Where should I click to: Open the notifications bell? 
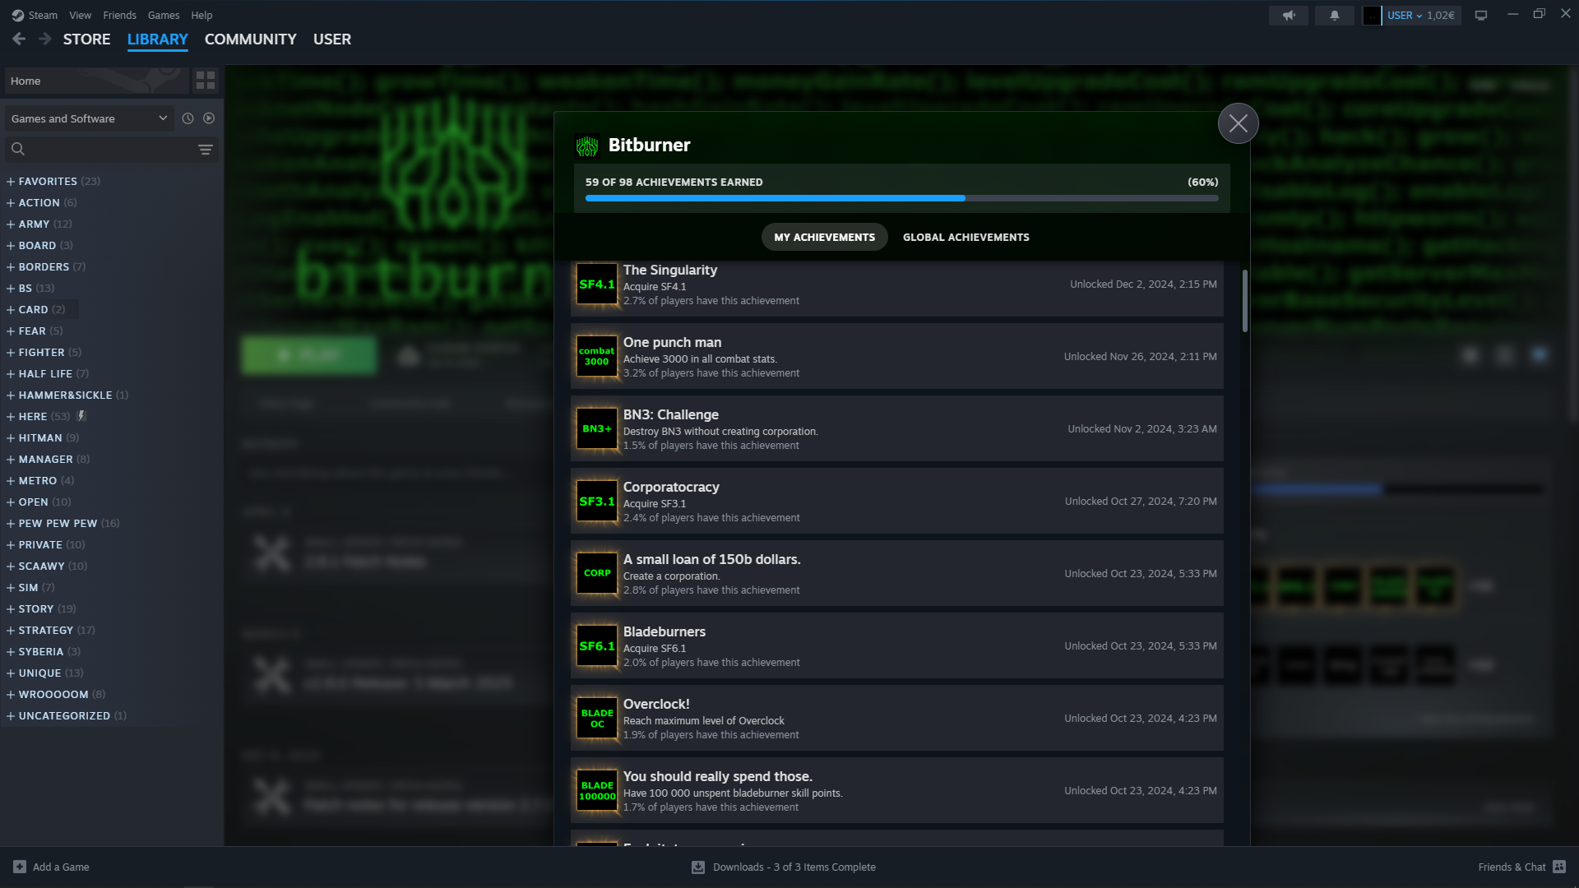pos(1334,16)
